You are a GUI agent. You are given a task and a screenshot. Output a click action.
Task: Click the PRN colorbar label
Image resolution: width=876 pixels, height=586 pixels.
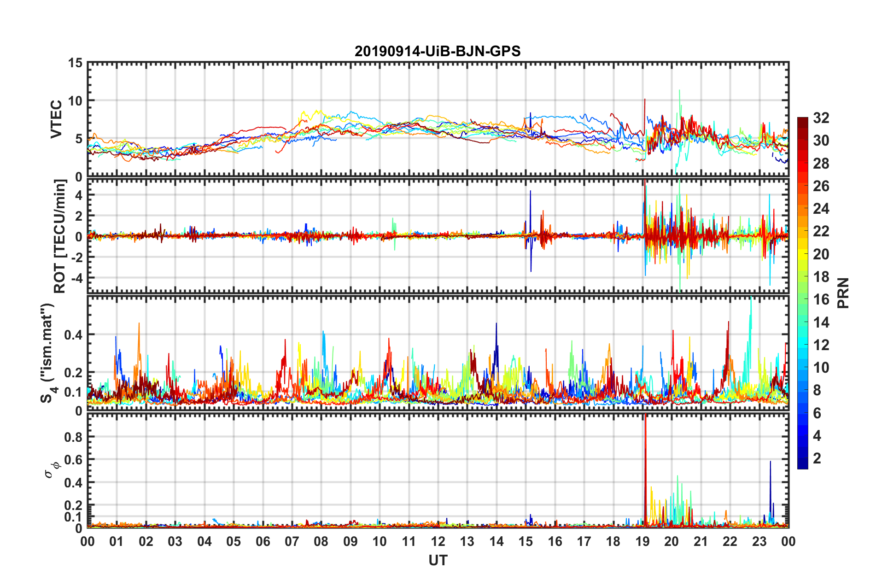[x=843, y=293]
